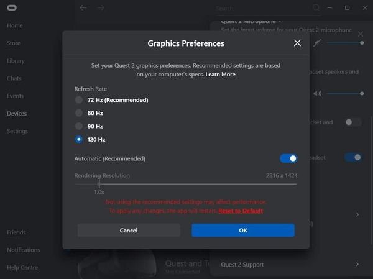Click the Oculus logo icon

pyautogui.click(x=12, y=8)
